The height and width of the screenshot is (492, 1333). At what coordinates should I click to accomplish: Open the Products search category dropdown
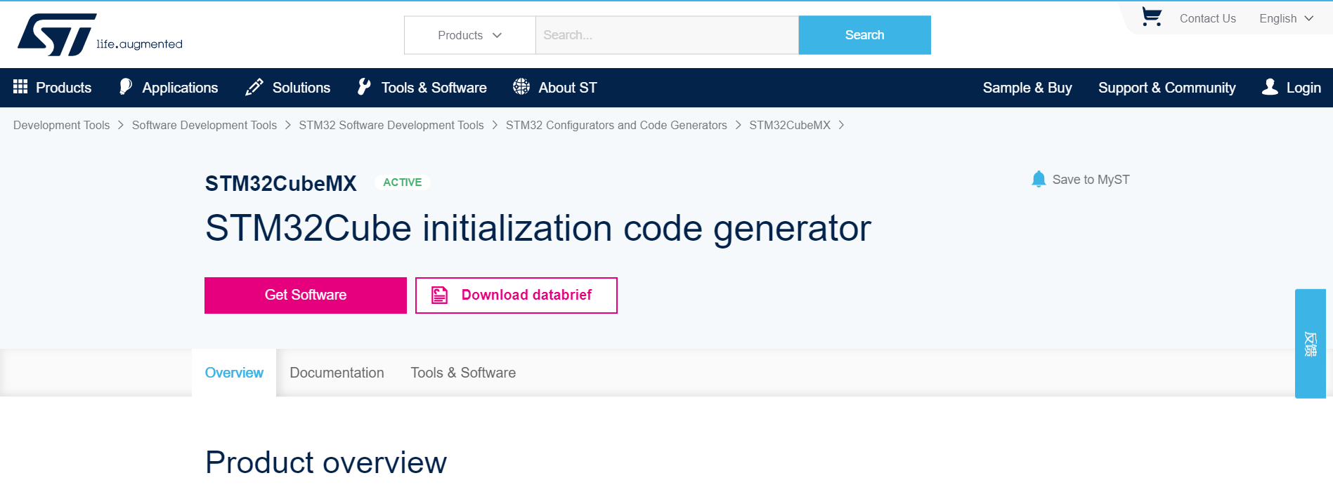click(x=469, y=35)
